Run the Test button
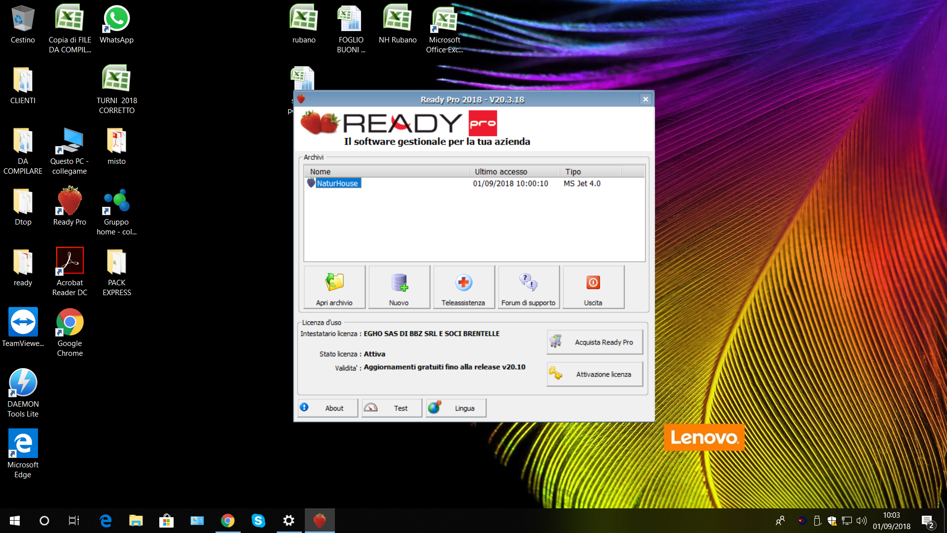This screenshot has height=533, width=947. click(x=392, y=408)
